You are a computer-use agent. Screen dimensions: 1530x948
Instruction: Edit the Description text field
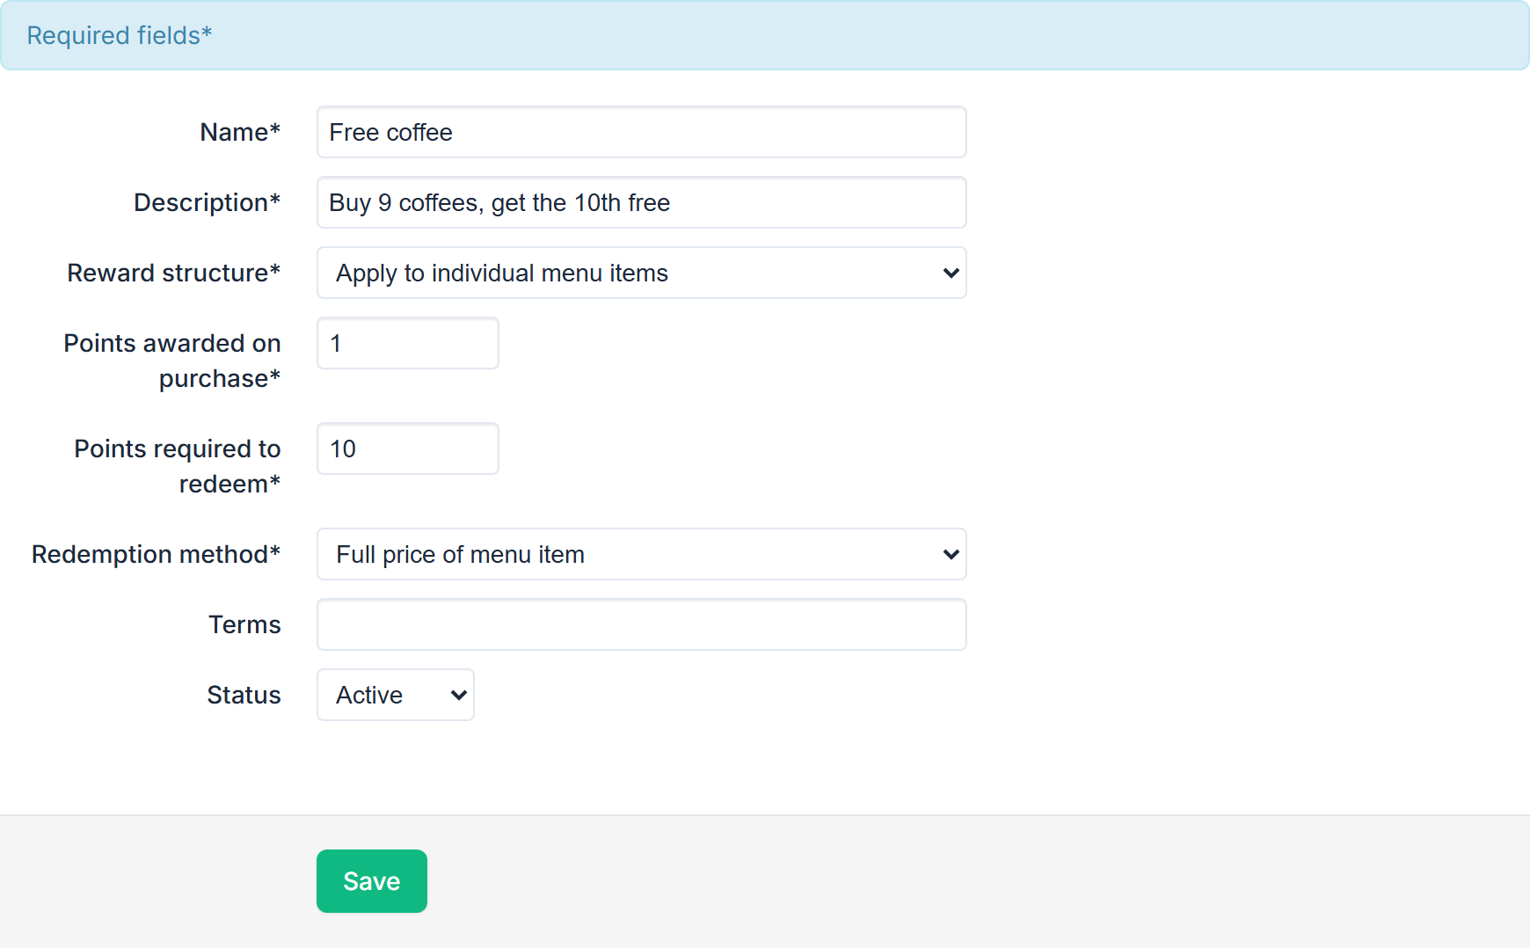642,202
